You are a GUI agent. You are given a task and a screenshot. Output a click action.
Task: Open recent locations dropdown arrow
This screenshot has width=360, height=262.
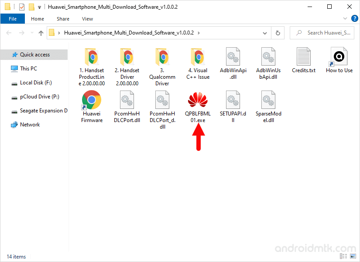[x=32, y=33]
